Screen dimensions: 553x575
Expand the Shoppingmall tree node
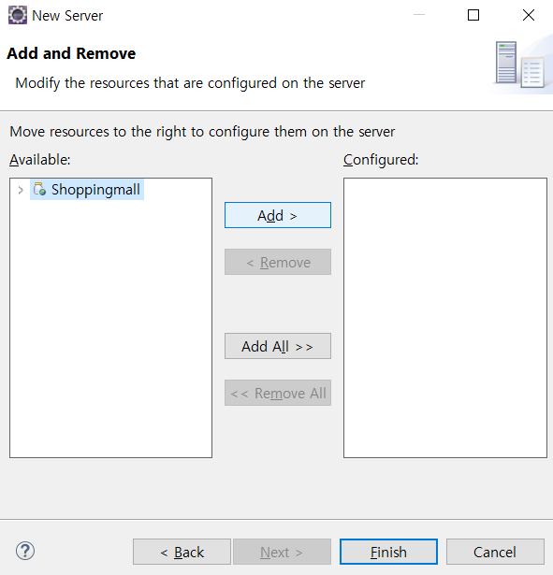(21, 190)
